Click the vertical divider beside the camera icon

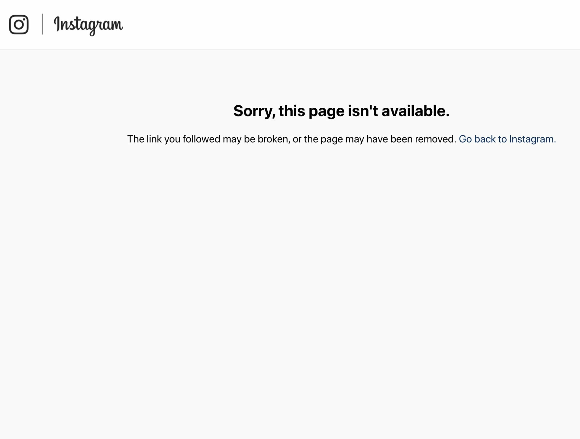(x=42, y=24)
